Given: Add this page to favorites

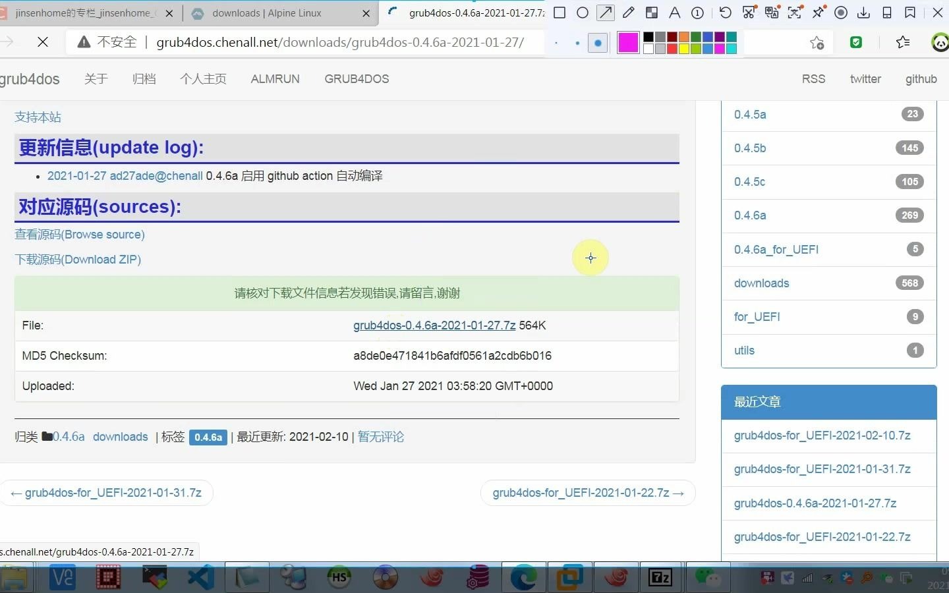Looking at the screenshot, I should click(x=817, y=42).
